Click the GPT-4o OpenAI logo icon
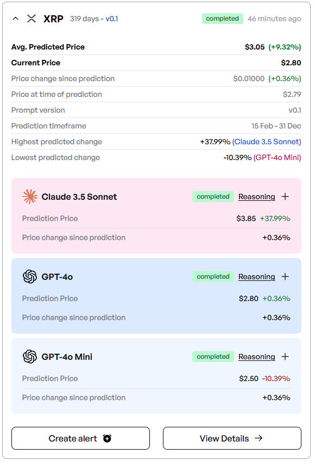The image size is (315, 466). pos(30,277)
